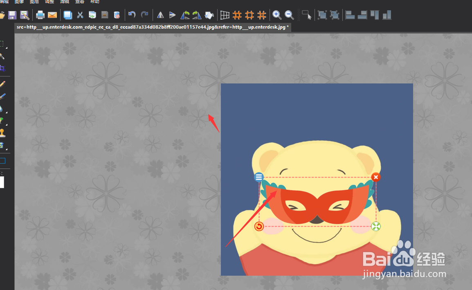Expand the fill bucket tool flyout triangle

click(6, 112)
